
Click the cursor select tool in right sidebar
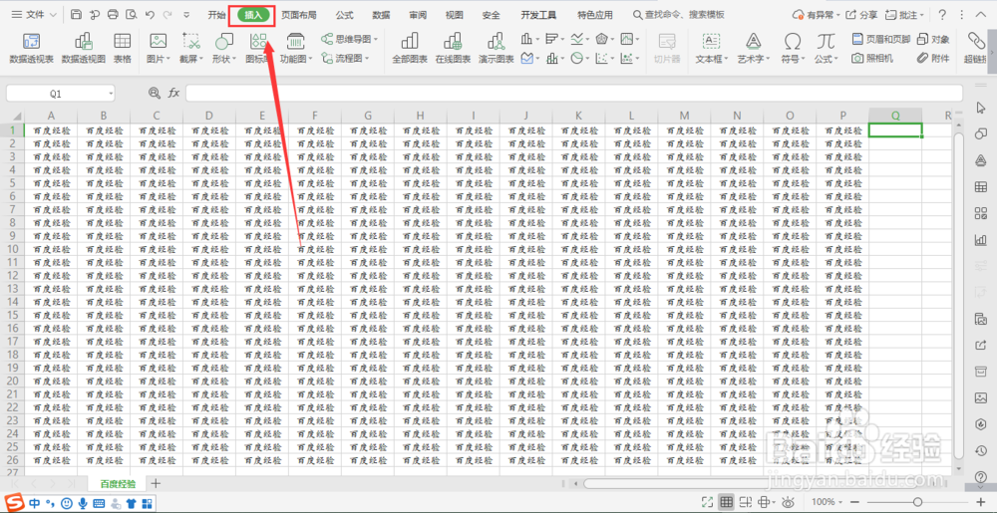(980, 108)
